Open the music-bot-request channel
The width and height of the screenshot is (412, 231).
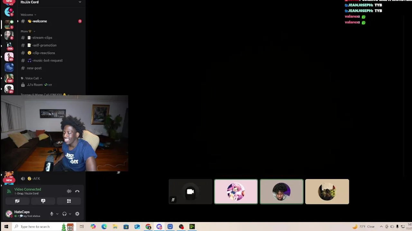click(51, 60)
